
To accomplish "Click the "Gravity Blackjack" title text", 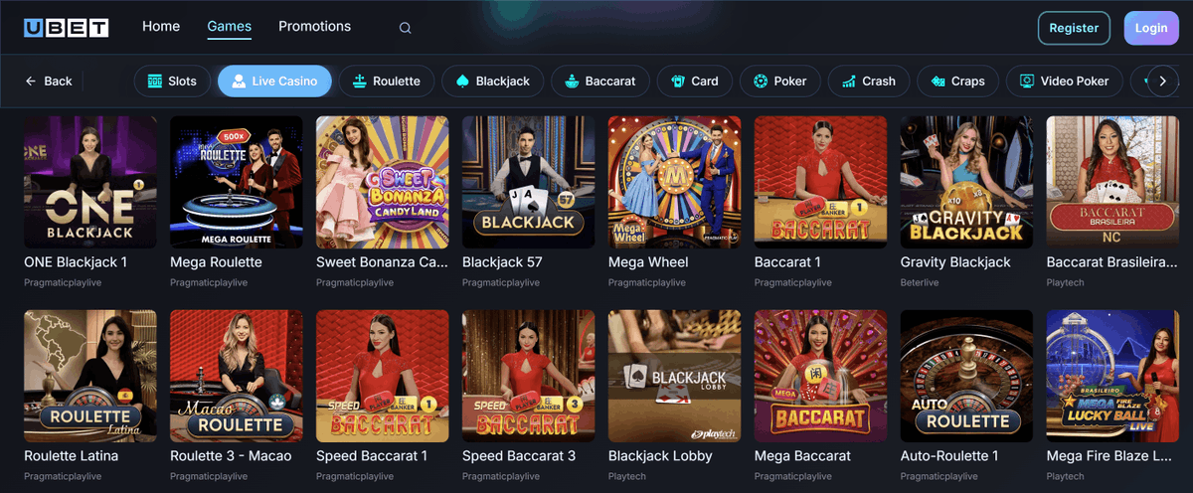I will pos(955,262).
